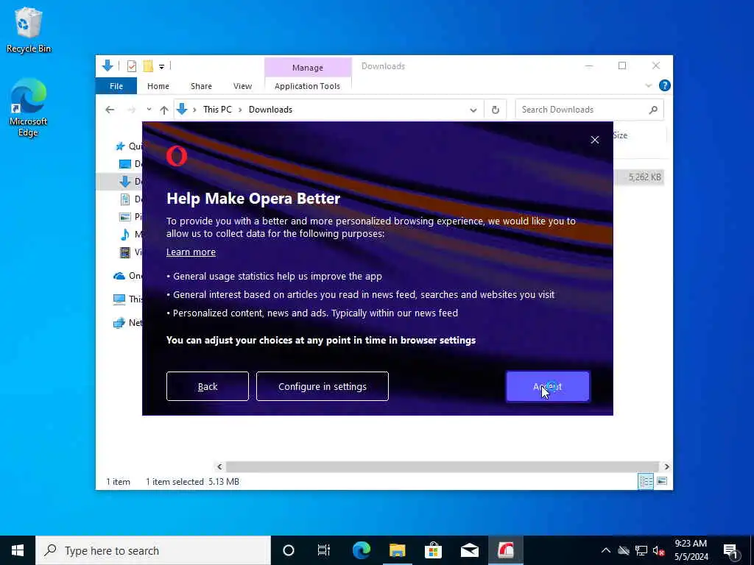Close the Opera installer dialog
Image resolution: width=754 pixels, height=565 pixels.
click(595, 140)
